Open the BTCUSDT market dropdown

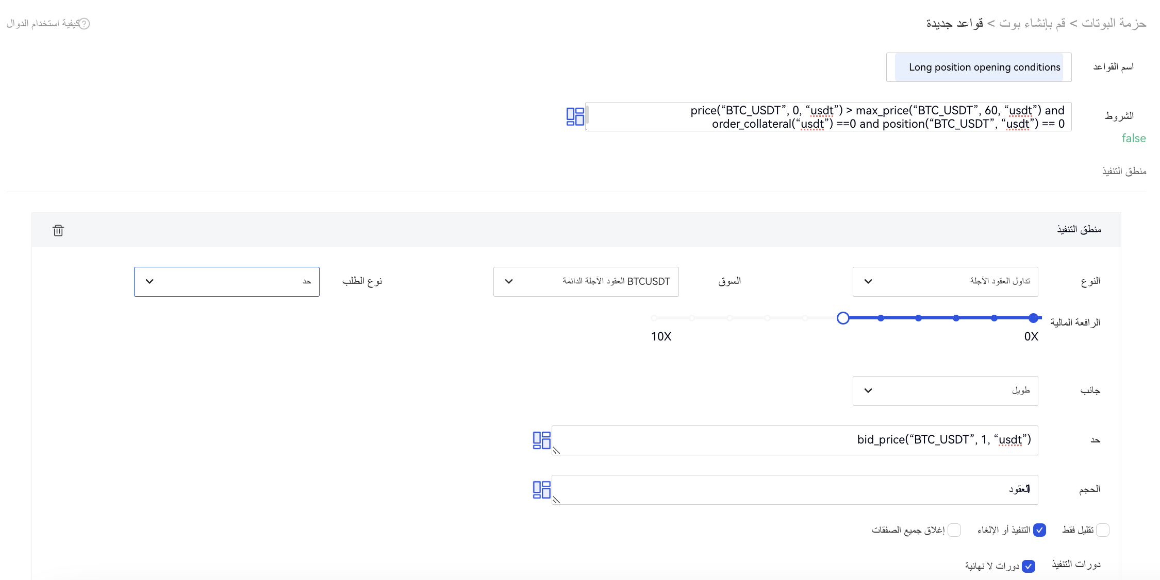(x=586, y=282)
